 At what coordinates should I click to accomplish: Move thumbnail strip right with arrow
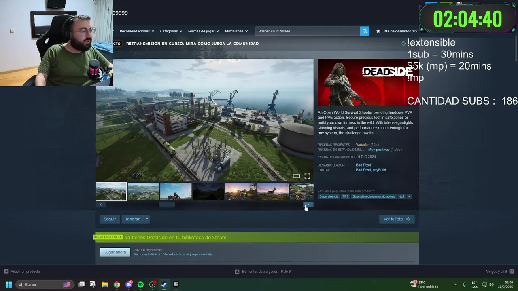pos(308,205)
